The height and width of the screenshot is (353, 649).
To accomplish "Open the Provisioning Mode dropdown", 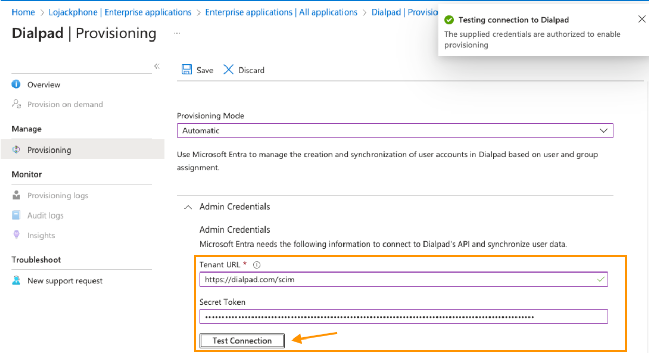I will pos(395,130).
